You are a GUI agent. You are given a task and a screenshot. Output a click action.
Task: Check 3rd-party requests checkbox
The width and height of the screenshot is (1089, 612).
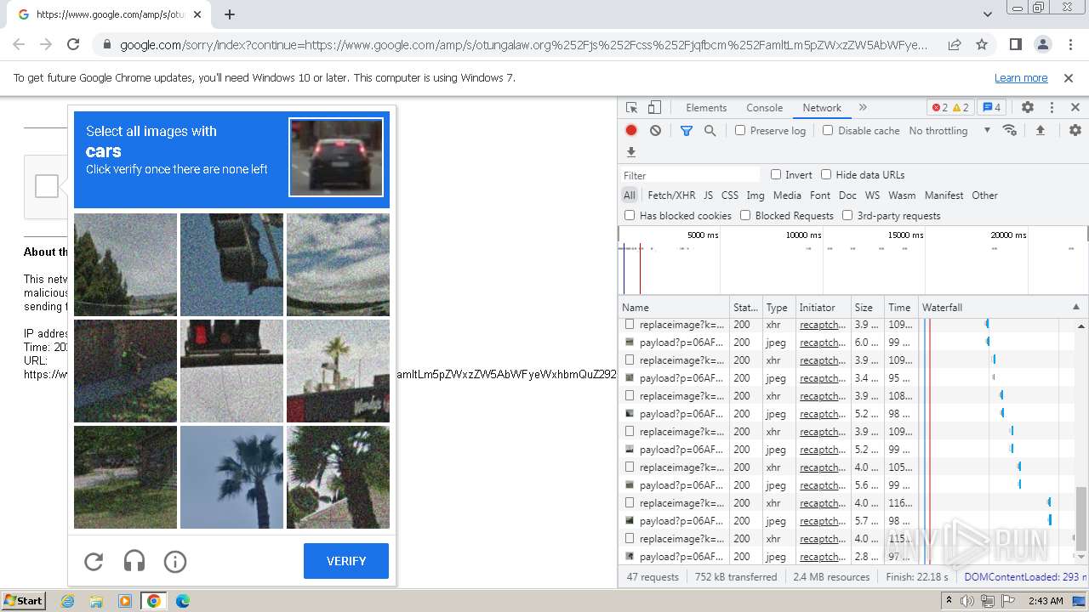tap(847, 215)
